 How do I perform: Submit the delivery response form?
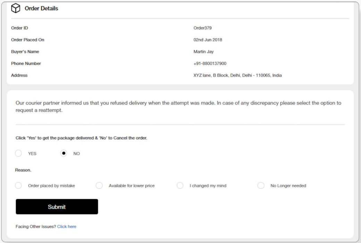tap(57, 206)
